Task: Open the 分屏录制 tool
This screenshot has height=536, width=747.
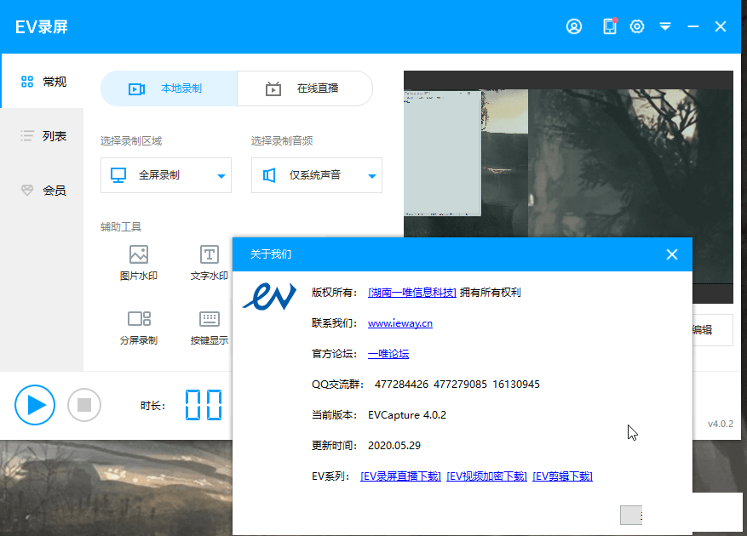Action: (139, 328)
